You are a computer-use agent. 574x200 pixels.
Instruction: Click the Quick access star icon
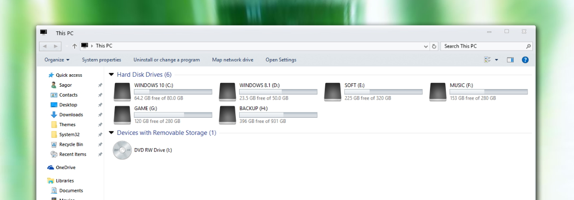pyautogui.click(x=51, y=75)
